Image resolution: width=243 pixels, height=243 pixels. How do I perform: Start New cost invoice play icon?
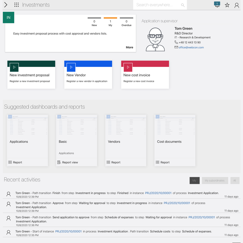click(x=128, y=67)
